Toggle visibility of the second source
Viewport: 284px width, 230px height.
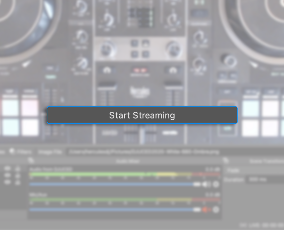7,175
